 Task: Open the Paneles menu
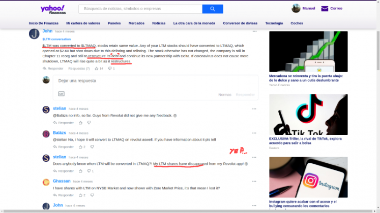pyautogui.click(x=114, y=23)
